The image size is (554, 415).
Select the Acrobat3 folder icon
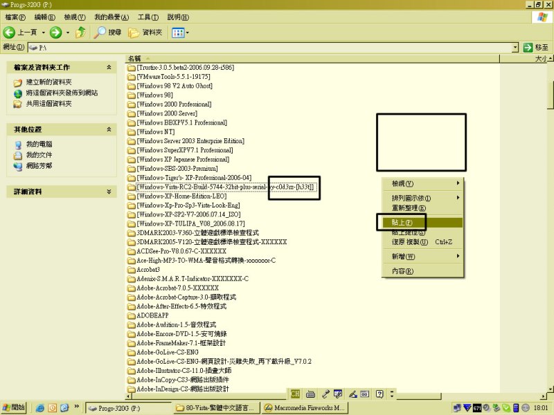132,270
